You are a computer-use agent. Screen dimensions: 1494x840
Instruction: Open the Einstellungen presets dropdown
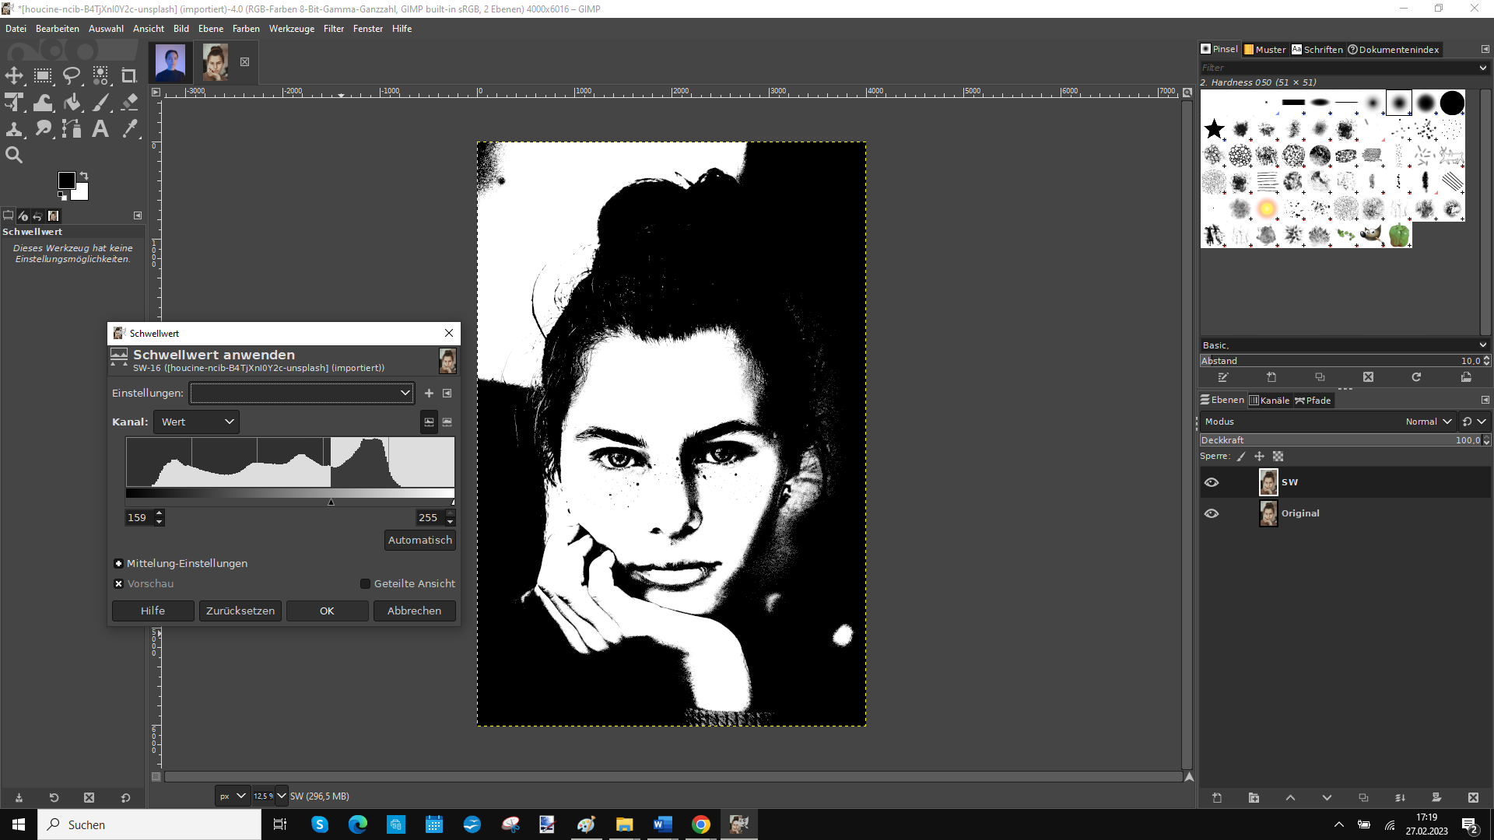[x=302, y=393]
